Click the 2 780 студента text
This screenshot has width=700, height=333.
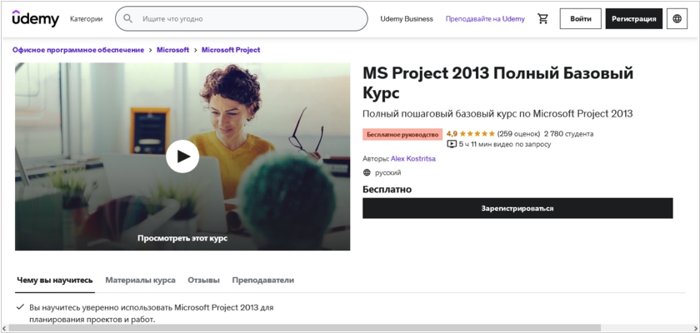point(568,134)
